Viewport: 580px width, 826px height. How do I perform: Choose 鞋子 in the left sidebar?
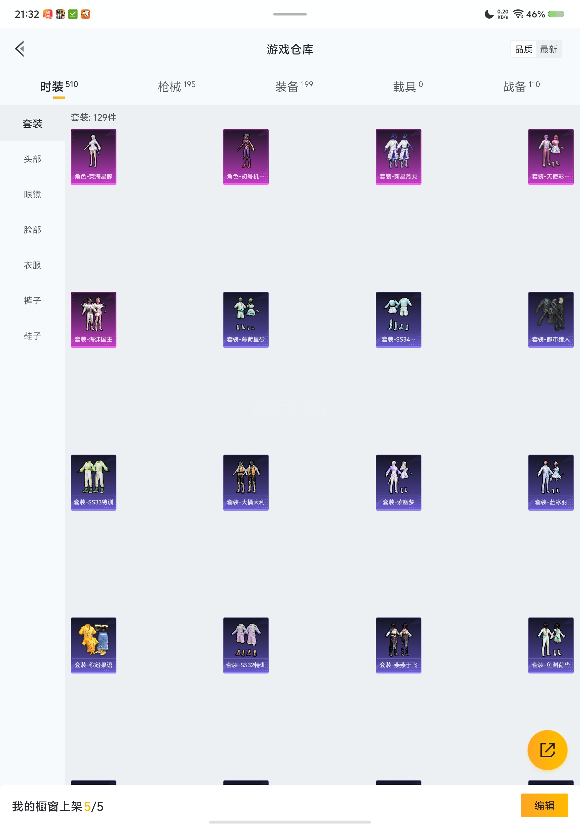pos(32,336)
